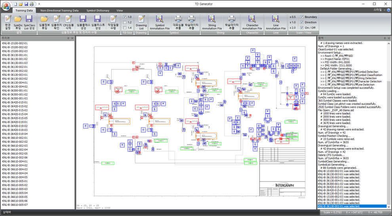Click the CFG심볼 삭제 icon
Screen dimensions: 392x216
[x=68, y=22]
